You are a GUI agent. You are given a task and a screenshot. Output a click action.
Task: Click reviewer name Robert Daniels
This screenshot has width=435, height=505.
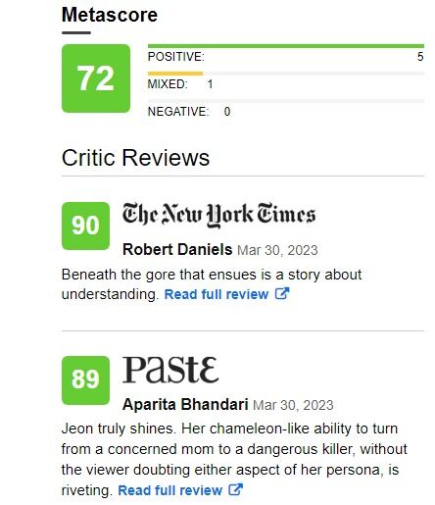point(177,249)
